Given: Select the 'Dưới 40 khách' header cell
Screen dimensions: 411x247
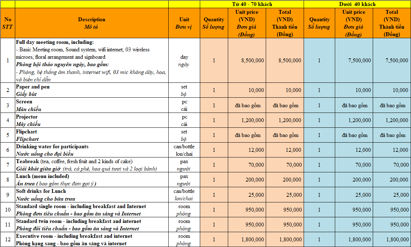Looking at the screenshot, I should [x=357, y=4].
